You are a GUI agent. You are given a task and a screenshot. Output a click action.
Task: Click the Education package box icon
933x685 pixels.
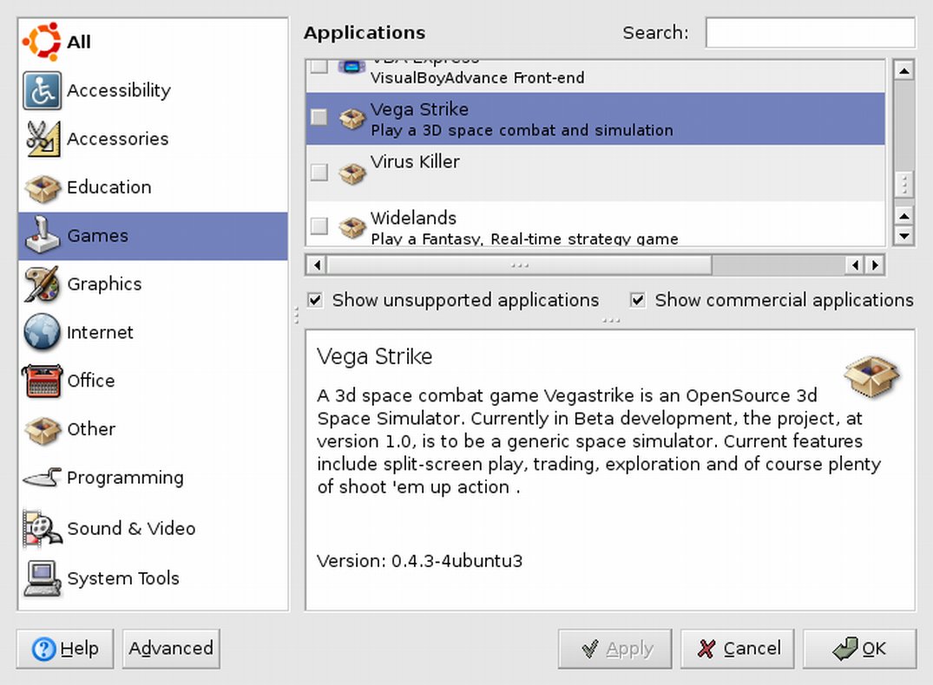[42, 187]
